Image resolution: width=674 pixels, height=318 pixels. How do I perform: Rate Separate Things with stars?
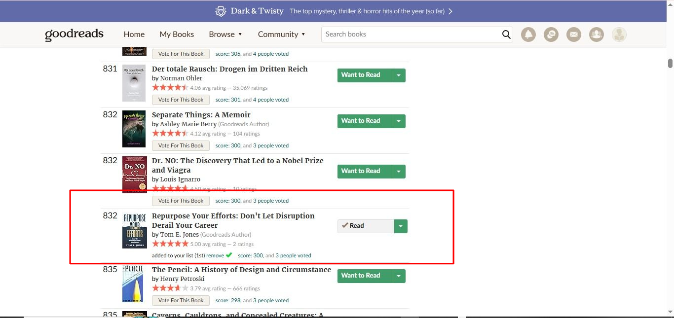tap(170, 134)
